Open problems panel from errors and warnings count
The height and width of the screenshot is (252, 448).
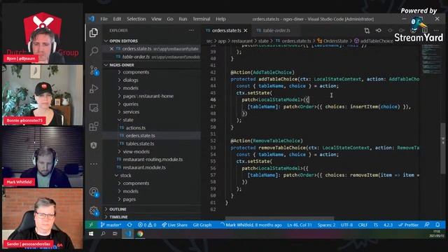pos(147,225)
